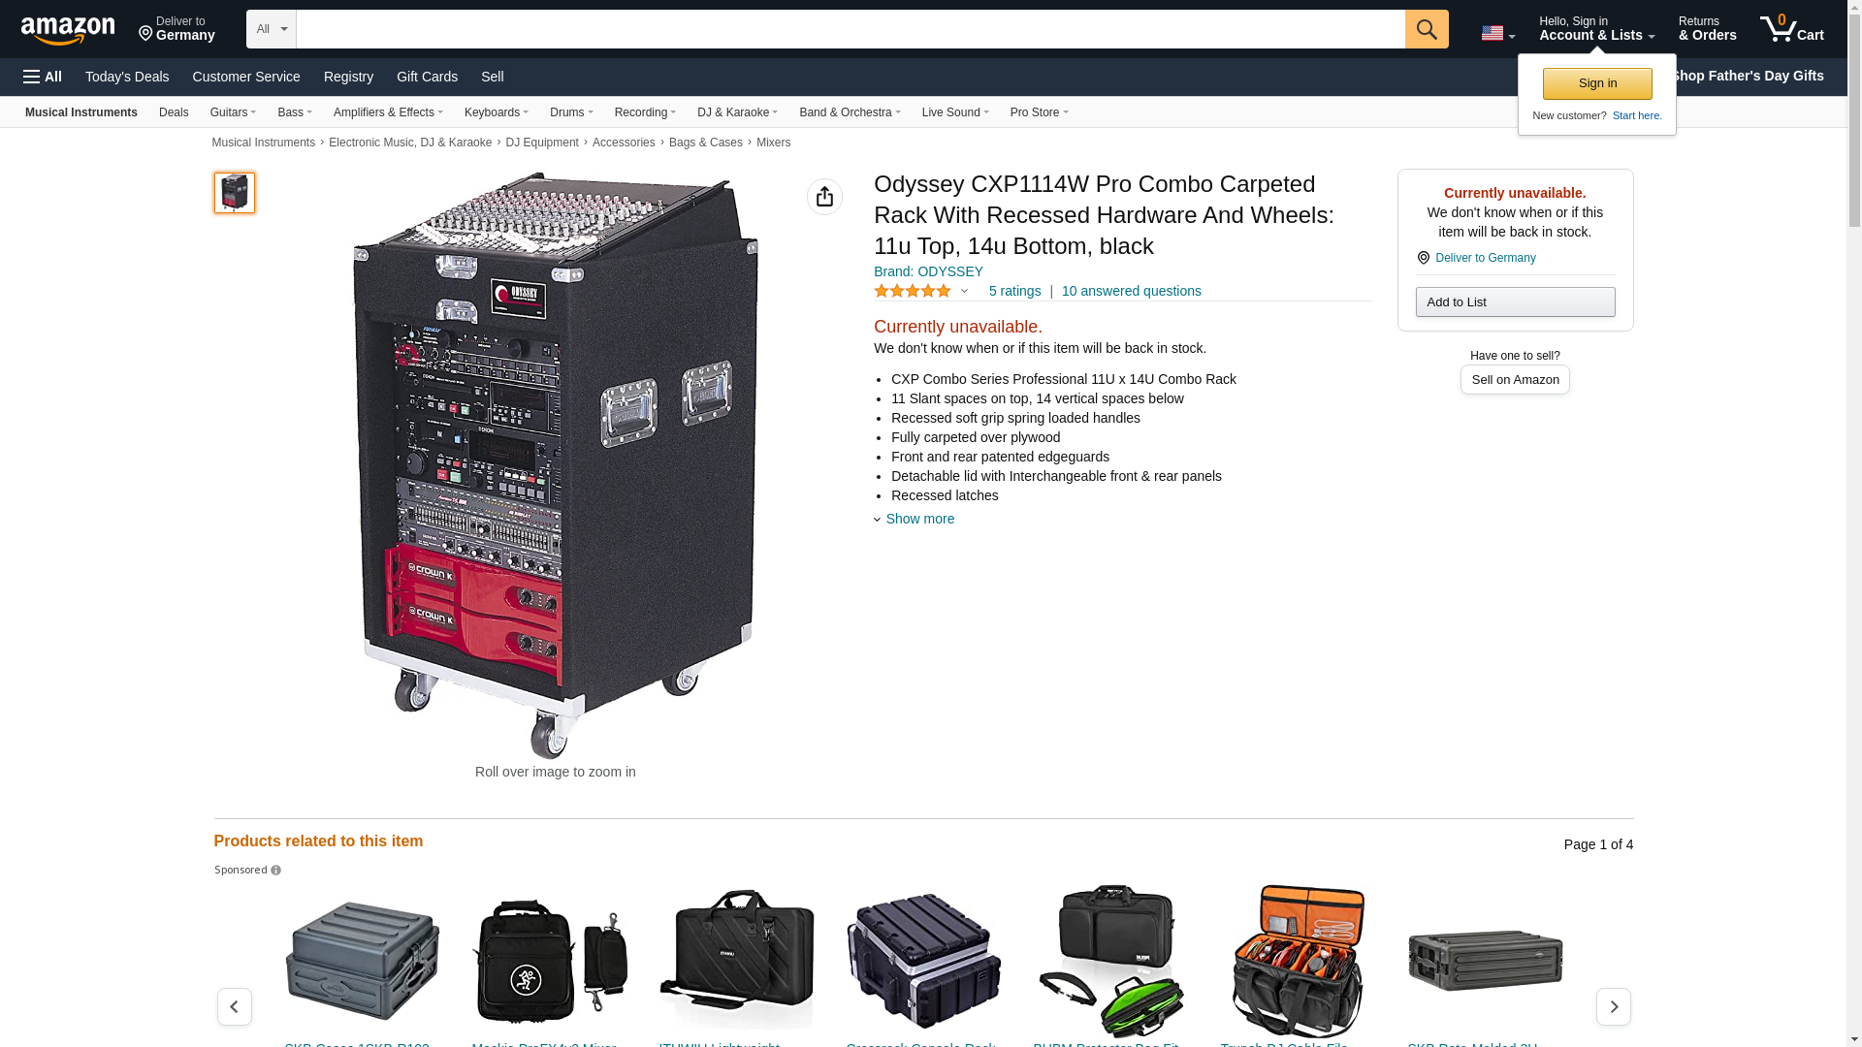This screenshot has width=1862, height=1047.
Task: Select the Gift Cards menu item
Action: 427,77
